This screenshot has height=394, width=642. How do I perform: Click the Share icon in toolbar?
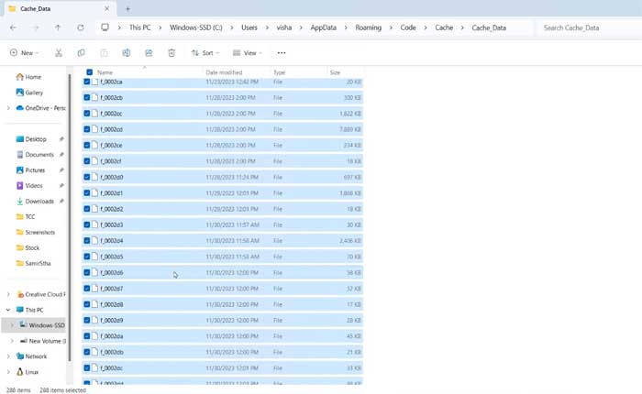click(149, 53)
